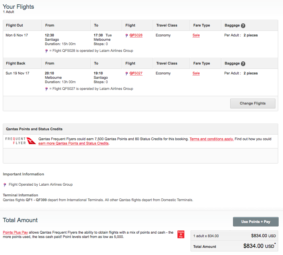Screen dimensions: 283x255
Task: Click the 19:10 Santiago arrival time
Action: tap(98, 73)
